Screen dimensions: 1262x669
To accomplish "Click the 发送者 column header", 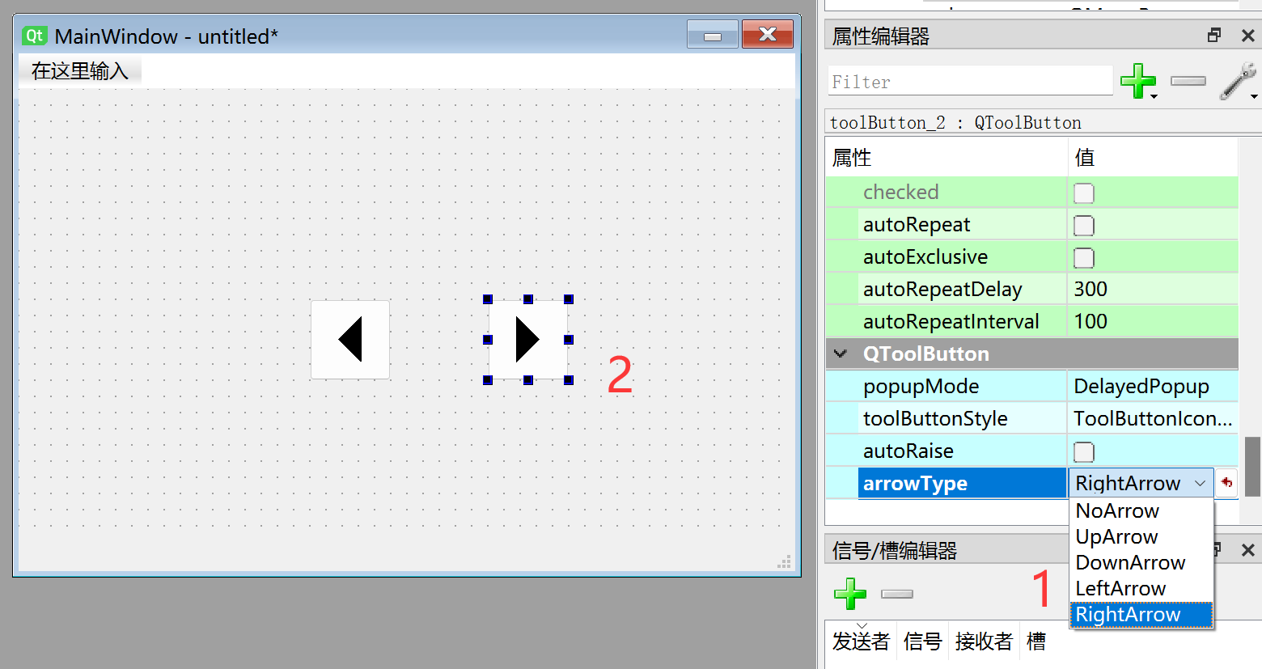I will (861, 641).
